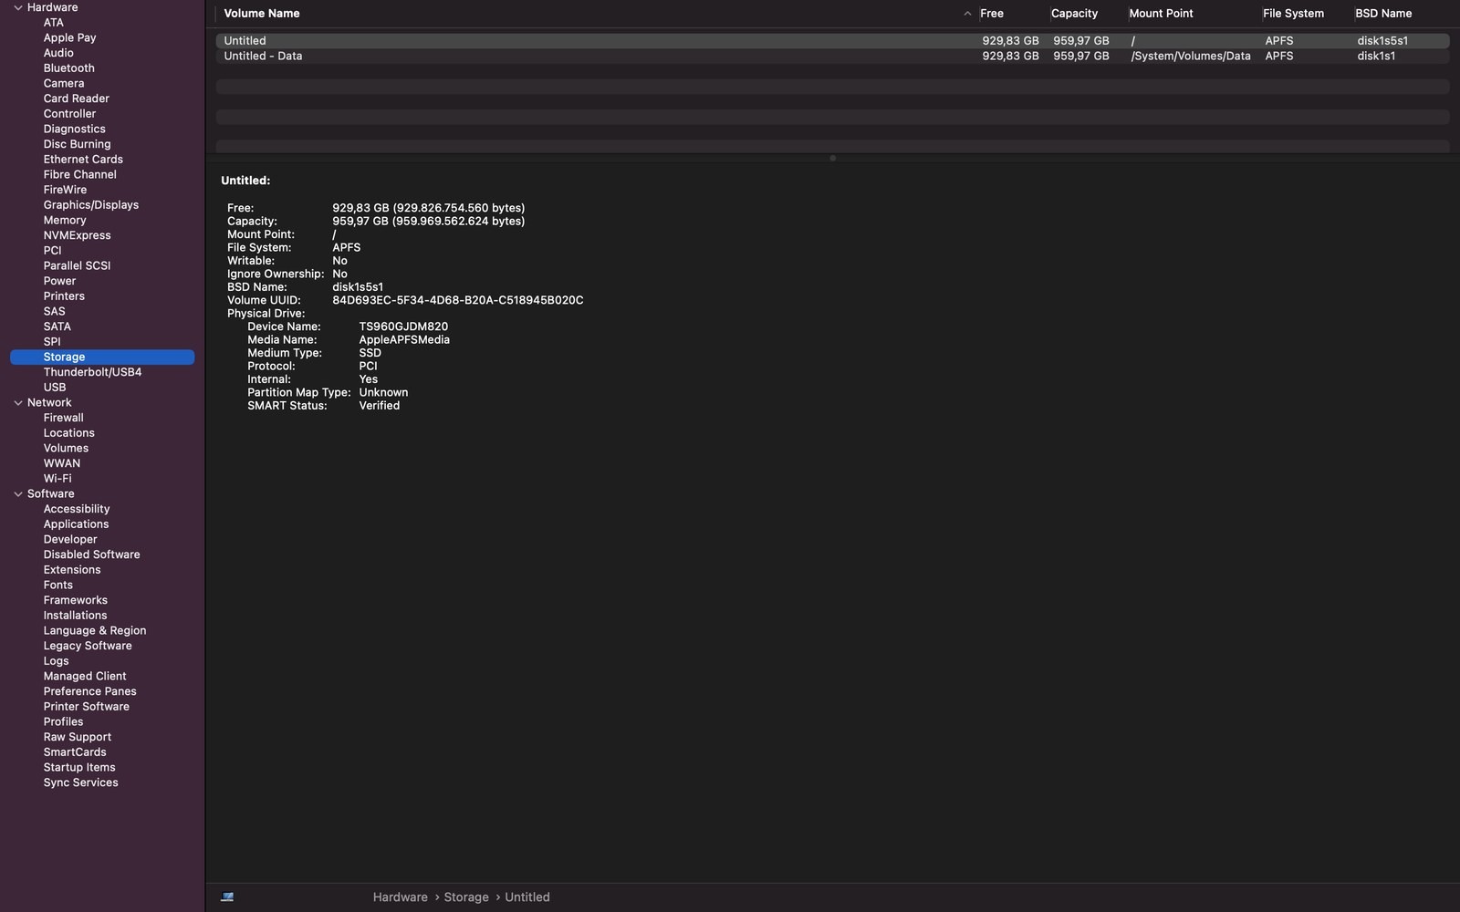1460x912 pixels.
Task: Open Bluetooth hardware info
Action: [68, 68]
